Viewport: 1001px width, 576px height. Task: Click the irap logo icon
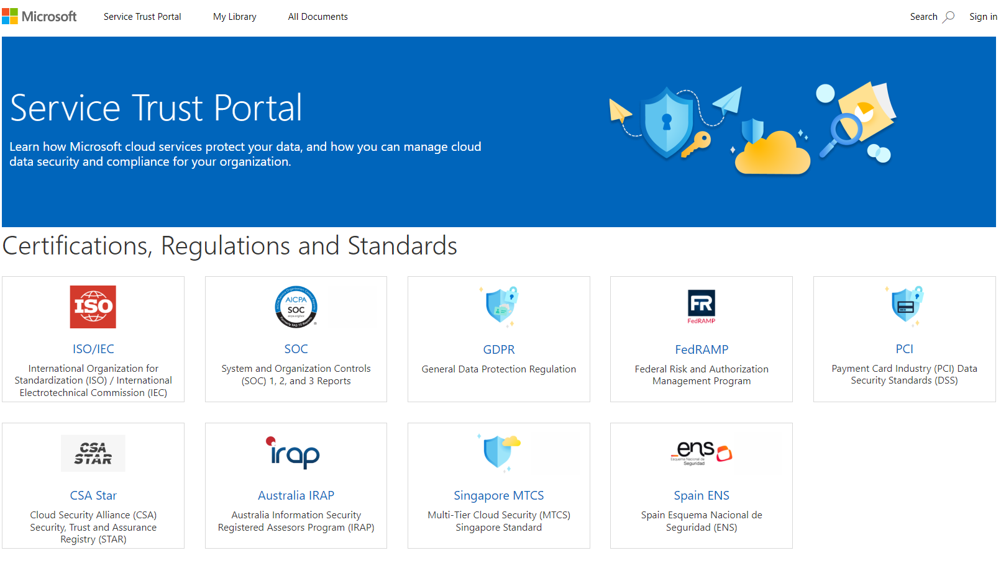pyautogui.click(x=296, y=452)
